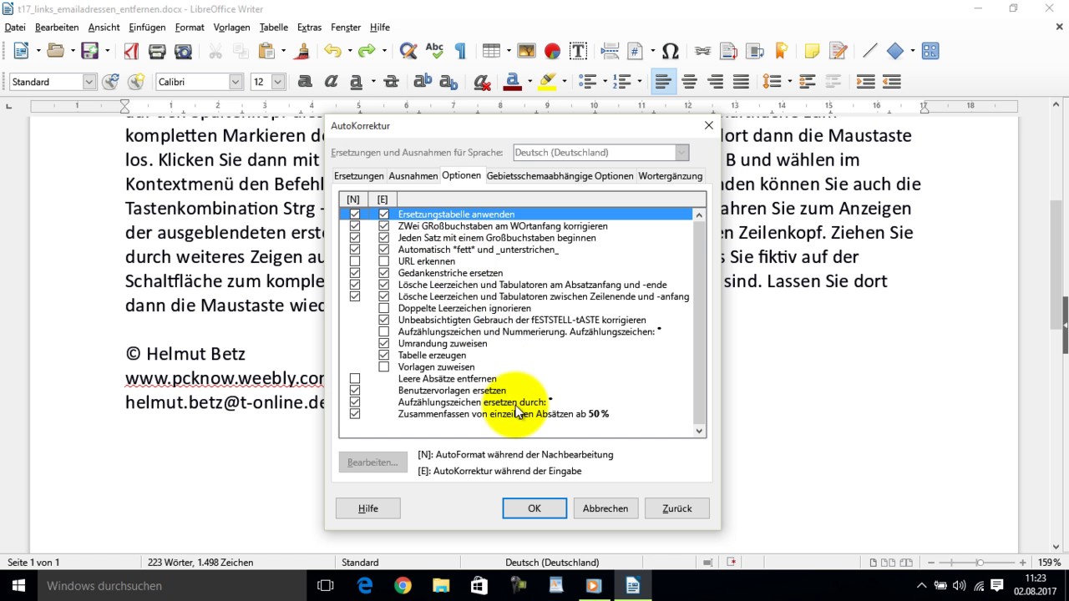Run the spelling check icon
The height and width of the screenshot is (601, 1069).
click(434, 51)
